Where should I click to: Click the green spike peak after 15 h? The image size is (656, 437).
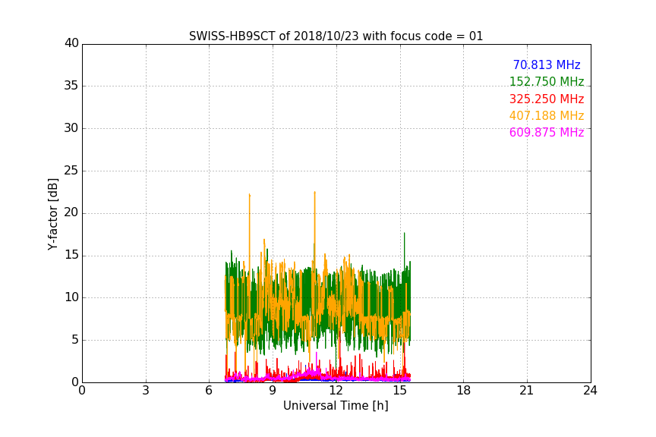coord(404,234)
